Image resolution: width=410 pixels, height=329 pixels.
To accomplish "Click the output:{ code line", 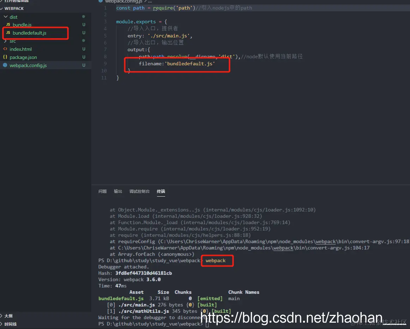I will 139,50.
